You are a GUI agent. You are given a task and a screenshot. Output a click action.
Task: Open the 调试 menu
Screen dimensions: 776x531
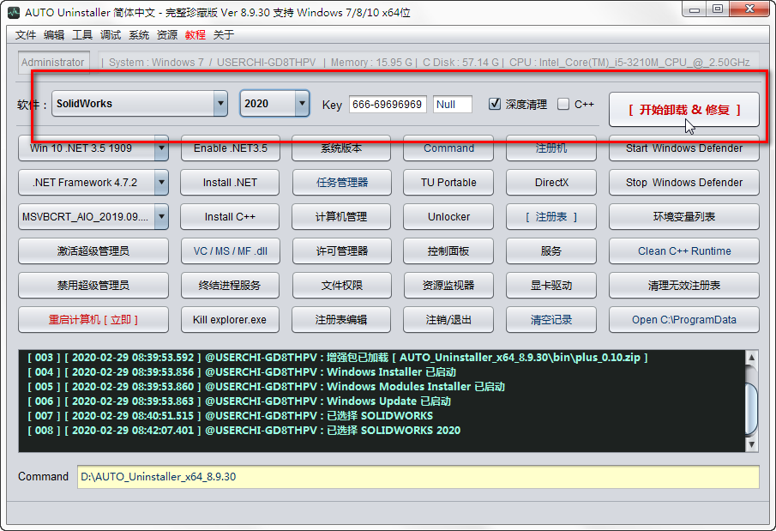tap(111, 34)
